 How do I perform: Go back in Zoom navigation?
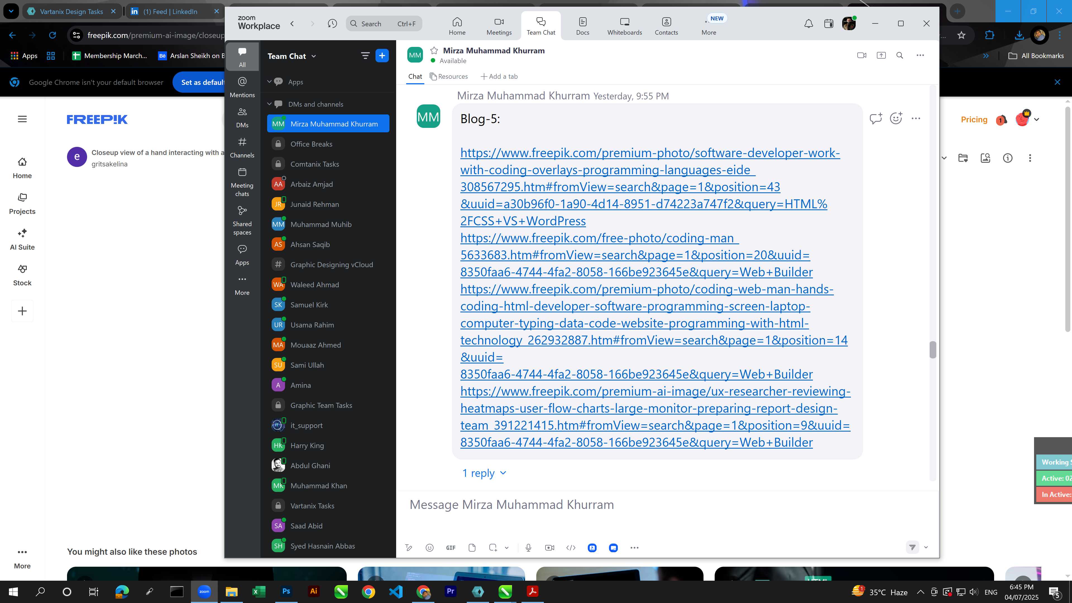tap(292, 24)
